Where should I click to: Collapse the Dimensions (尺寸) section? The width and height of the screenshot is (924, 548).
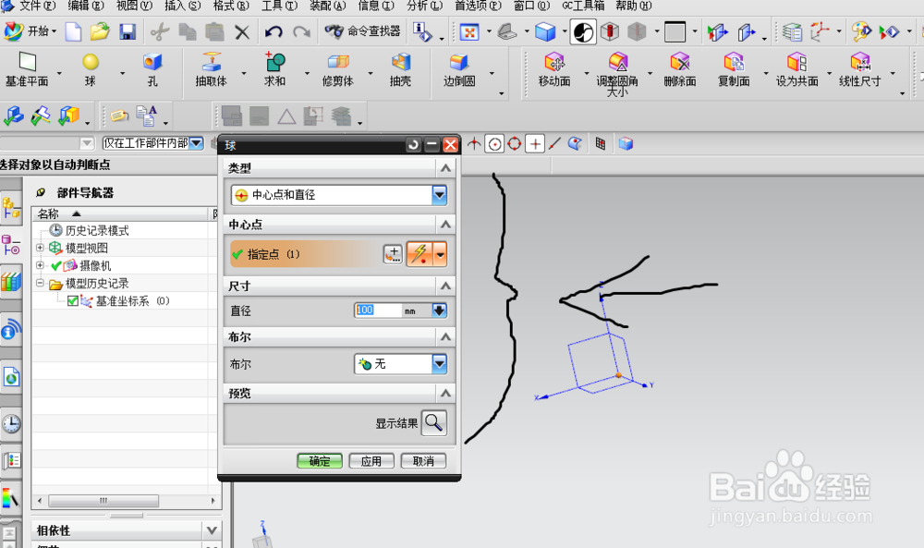445,286
